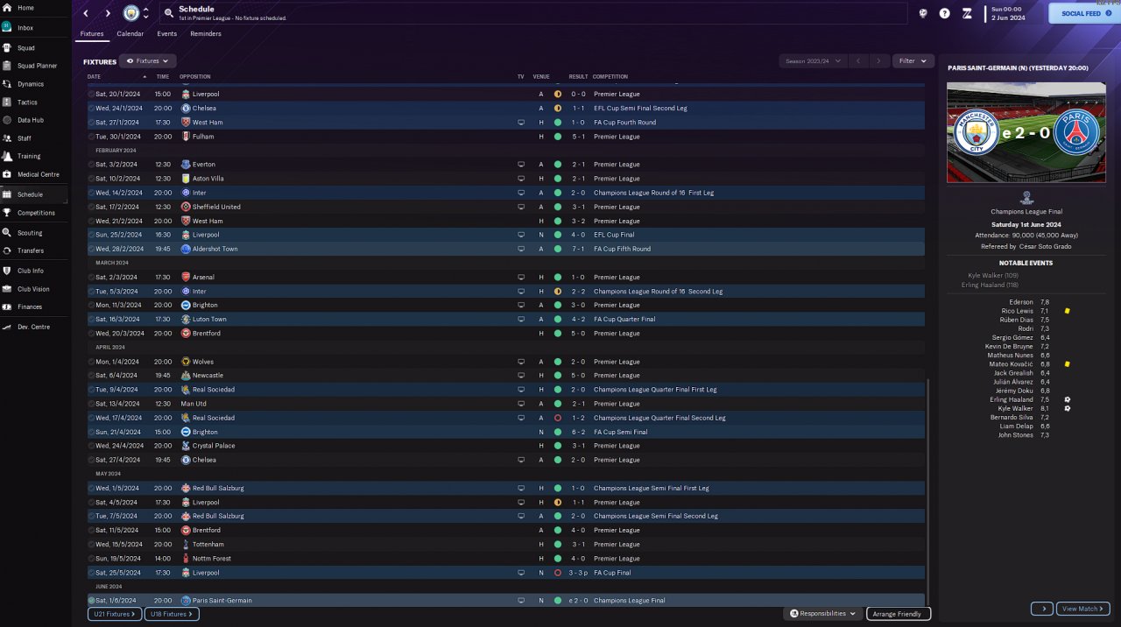Open the Inbox sidebar icon
The width and height of the screenshot is (1121, 627).
coord(8,28)
